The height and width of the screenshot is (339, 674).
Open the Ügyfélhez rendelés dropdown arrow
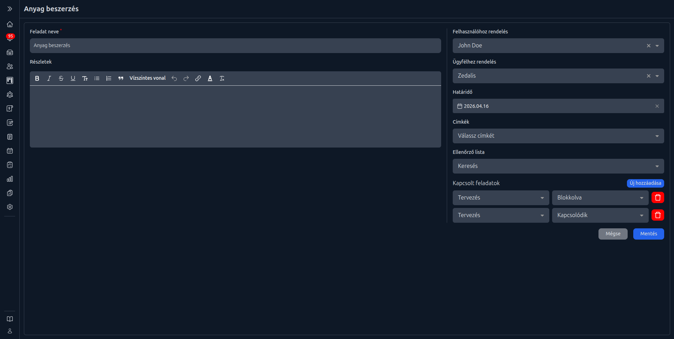[657, 76]
